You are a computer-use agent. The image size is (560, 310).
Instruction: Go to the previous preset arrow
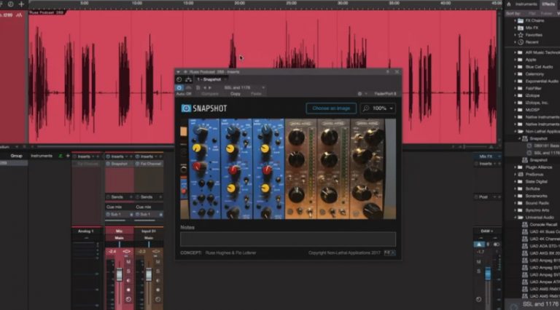pyautogui.click(x=205, y=87)
